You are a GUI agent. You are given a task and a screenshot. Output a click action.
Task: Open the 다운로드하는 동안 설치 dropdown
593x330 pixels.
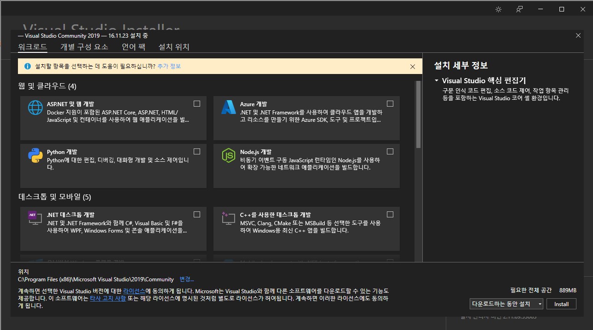point(507,304)
